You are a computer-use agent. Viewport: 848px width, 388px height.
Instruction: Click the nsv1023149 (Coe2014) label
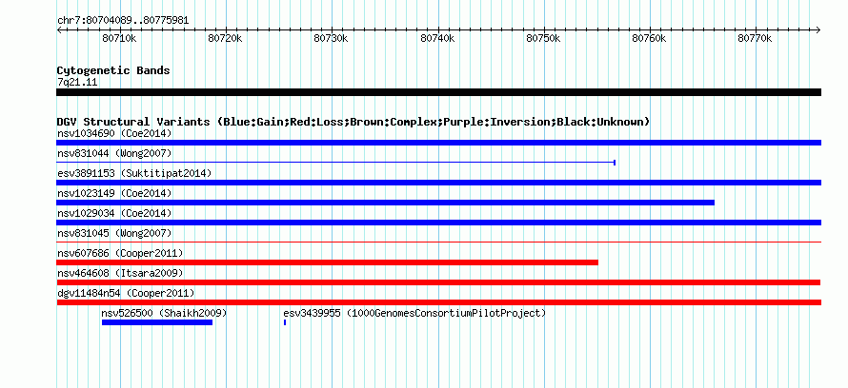114,193
